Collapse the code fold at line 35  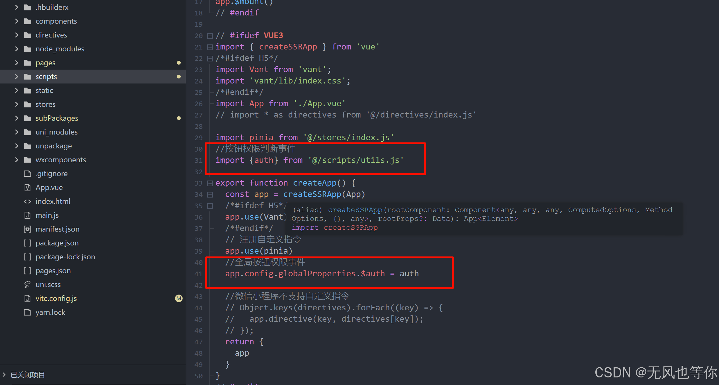(x=210, y=206)
